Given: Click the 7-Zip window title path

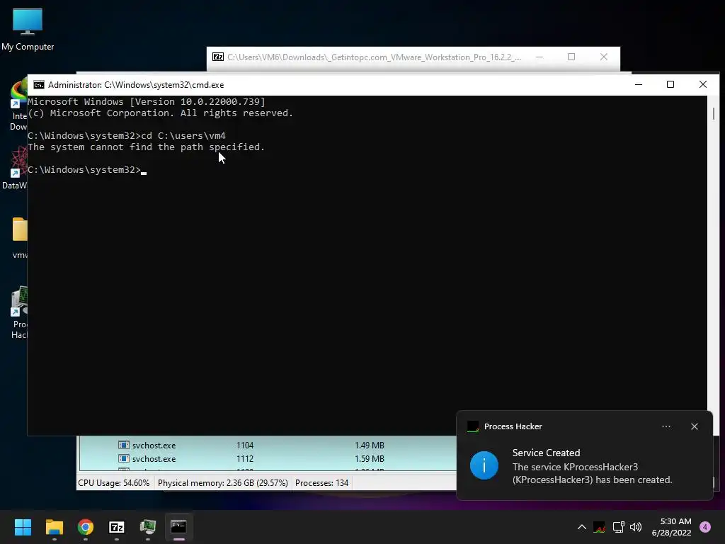Looking at the screenshot, I should pyautogui.click(x=374, y=57).
